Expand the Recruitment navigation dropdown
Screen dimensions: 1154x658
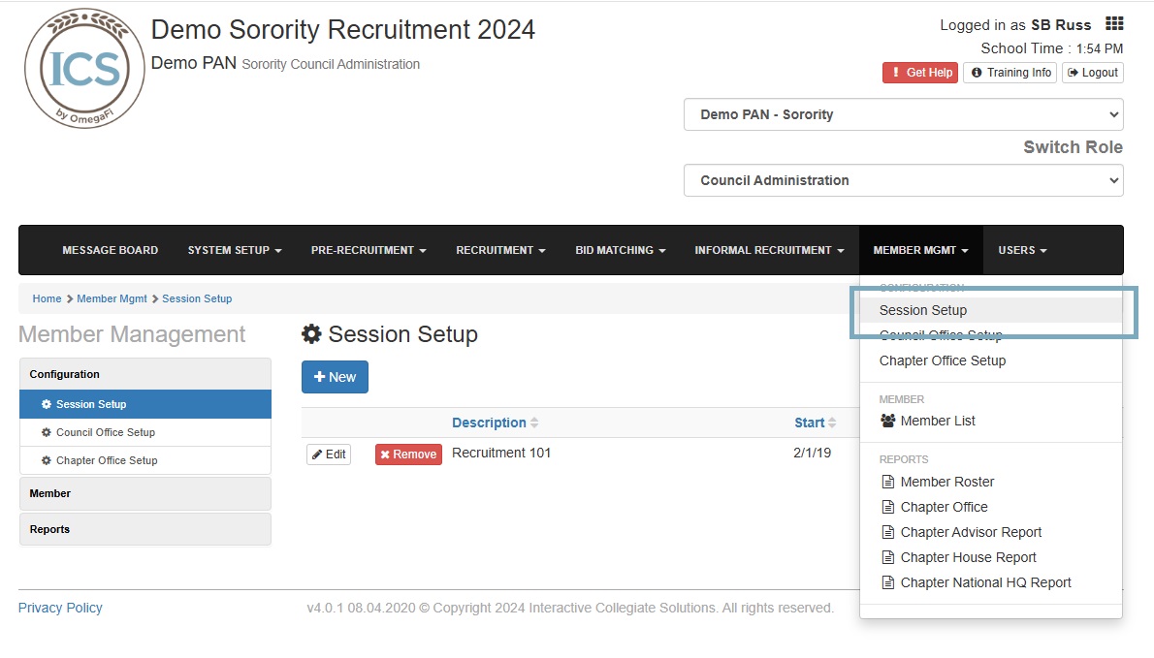(500, 250)
